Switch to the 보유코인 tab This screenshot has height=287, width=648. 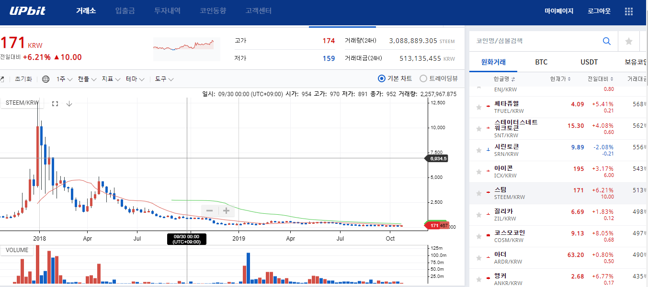click(x=636, y=62)
